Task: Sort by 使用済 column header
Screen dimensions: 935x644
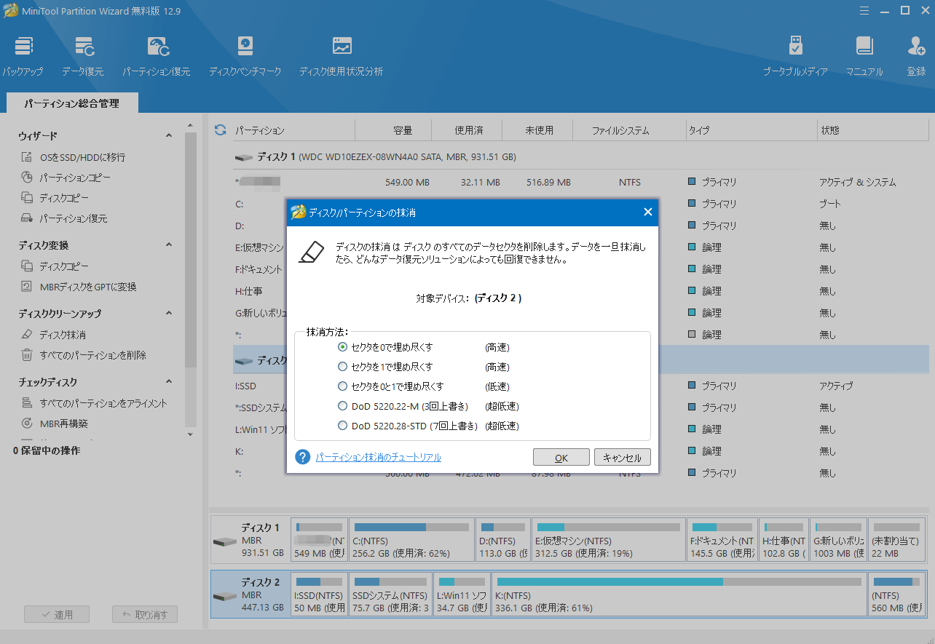Action: click(x=468, y=130)
